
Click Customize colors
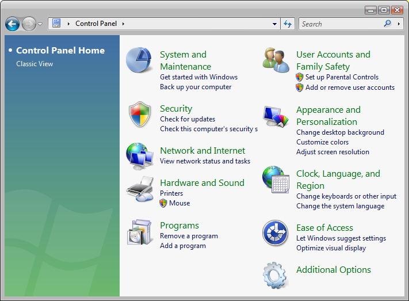point(322,142)
